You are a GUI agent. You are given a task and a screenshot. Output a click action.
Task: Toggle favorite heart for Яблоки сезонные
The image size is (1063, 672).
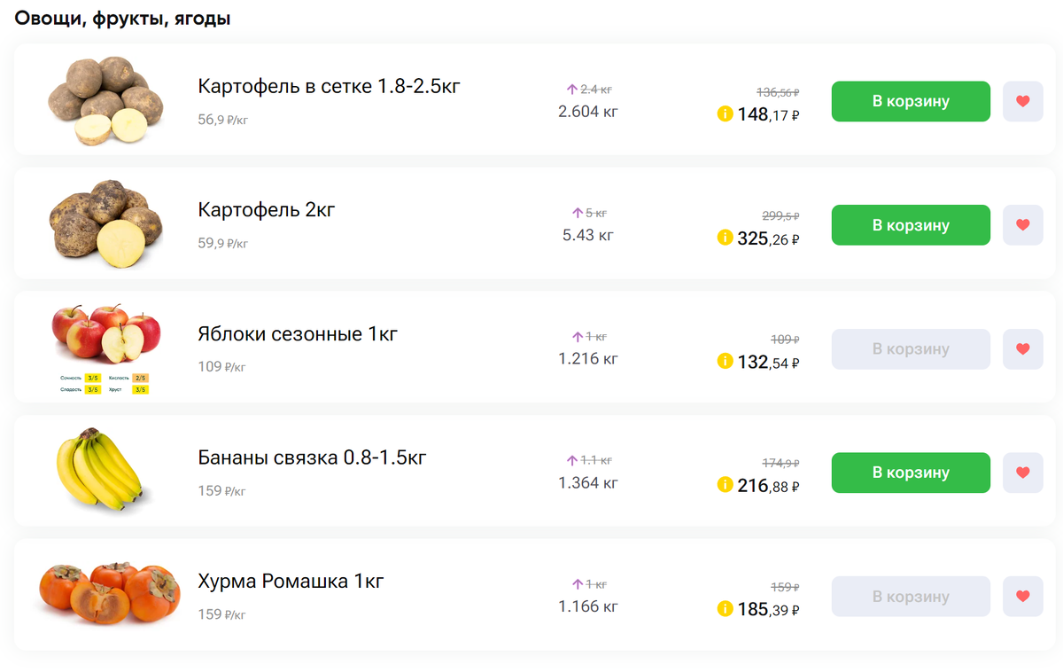[1022, 349]
